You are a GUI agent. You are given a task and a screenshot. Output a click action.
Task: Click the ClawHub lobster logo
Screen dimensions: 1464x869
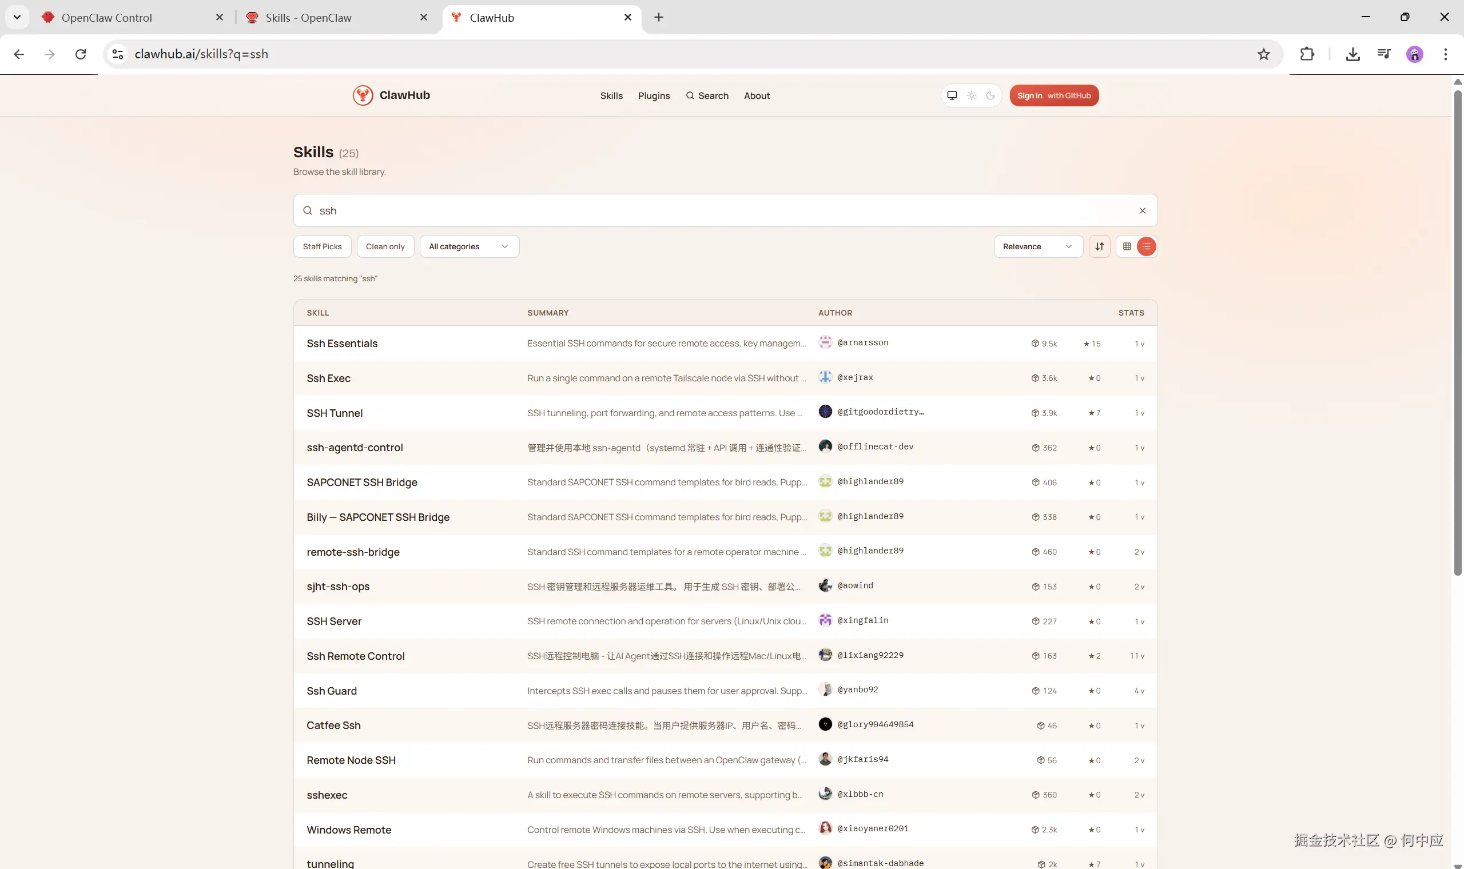pos(363,95)
